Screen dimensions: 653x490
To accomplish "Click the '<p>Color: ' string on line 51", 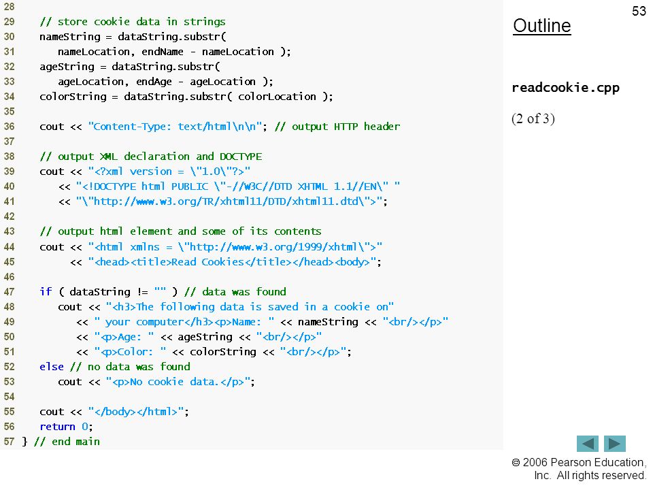I will tap(130, 352).
